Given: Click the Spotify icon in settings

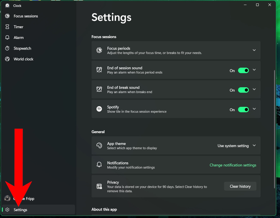Looking at the screenshot, I should pos(99,109).
